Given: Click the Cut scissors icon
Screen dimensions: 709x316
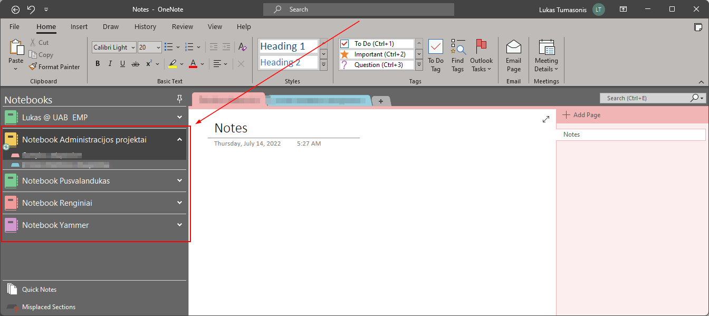Looking at the screenshot, I should pyautogui.click(x=33, y=42).
